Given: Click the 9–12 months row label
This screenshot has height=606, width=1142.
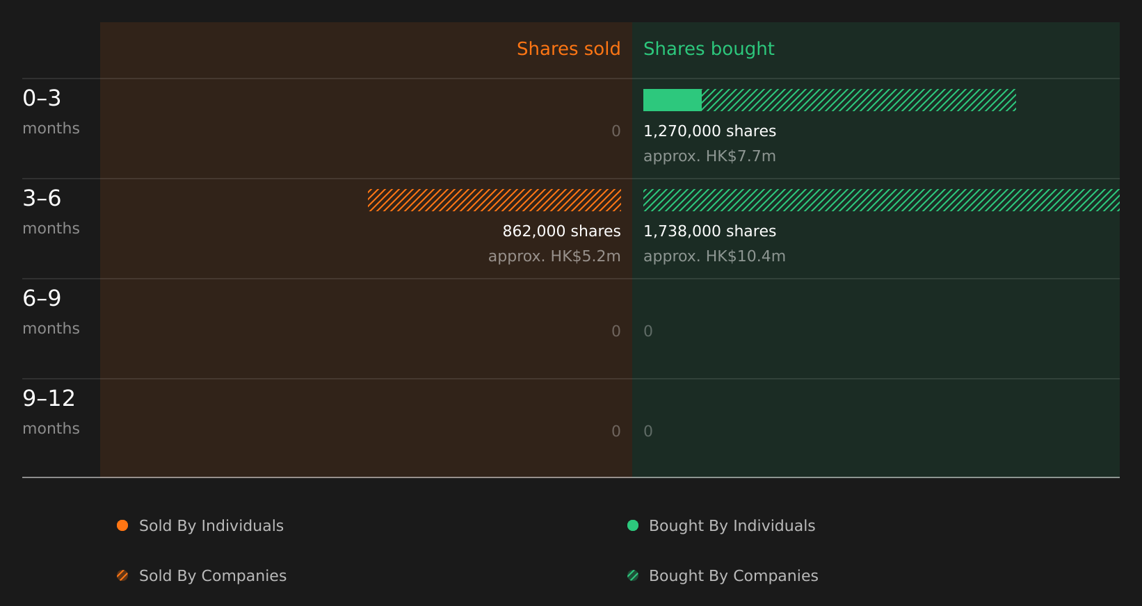Looking at the screenshot, I should tap(51, 412).
